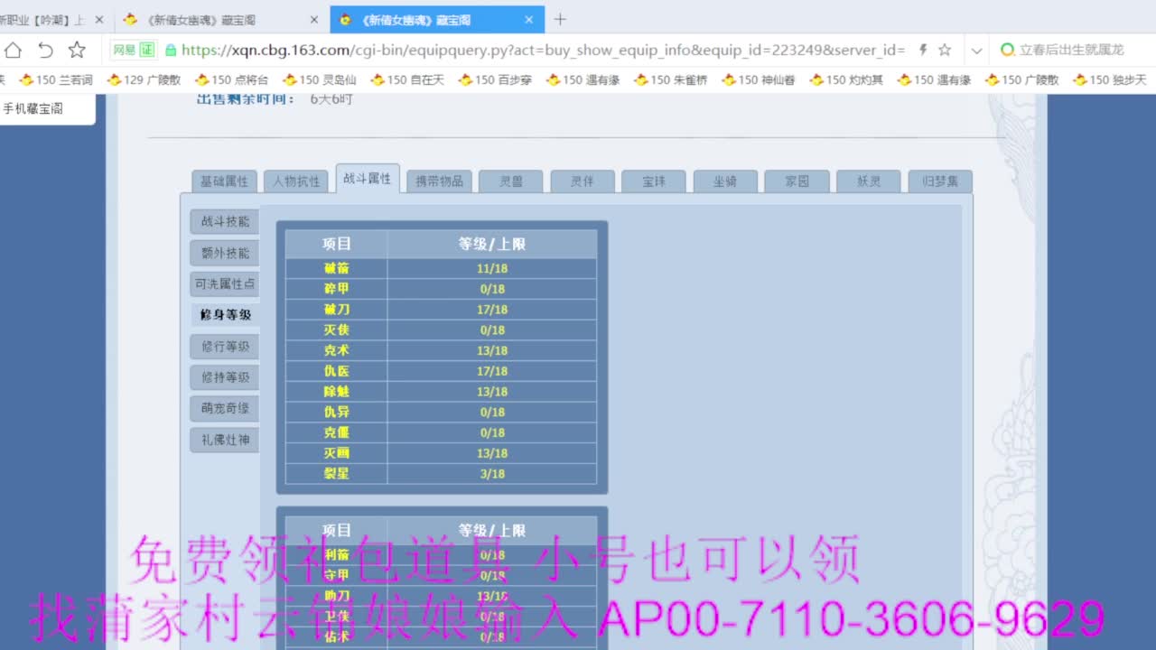Open the 150 灼灼其 bookmark
The image size is (1156, 650).
[846, 79]
